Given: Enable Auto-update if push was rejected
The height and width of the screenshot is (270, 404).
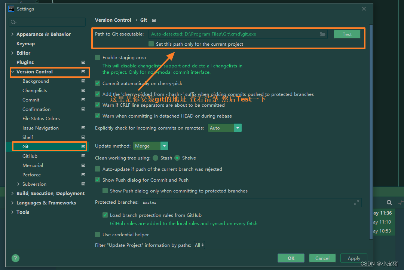Looking at the screenshot, I should [98, 169].
